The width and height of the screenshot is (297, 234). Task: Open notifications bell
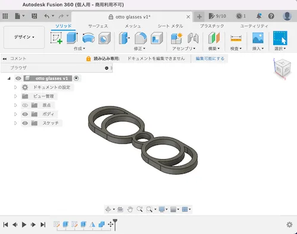[x=259, y=16]
